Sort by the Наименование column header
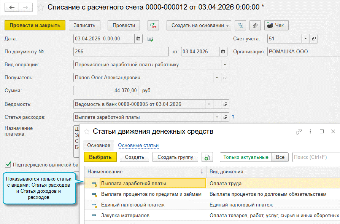 [x=145, y=172]
